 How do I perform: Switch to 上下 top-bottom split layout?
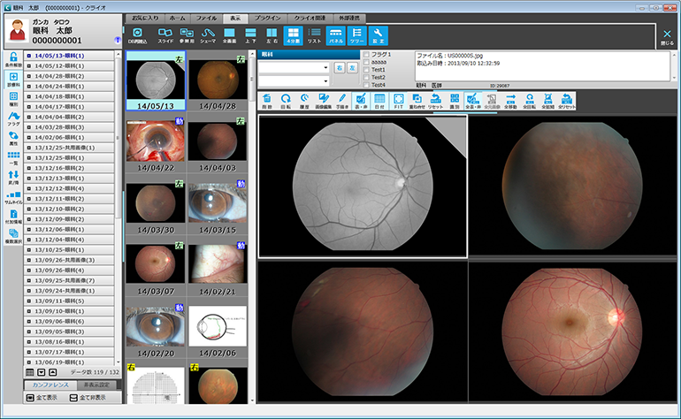pyautogui.click(x=250, y=35)
